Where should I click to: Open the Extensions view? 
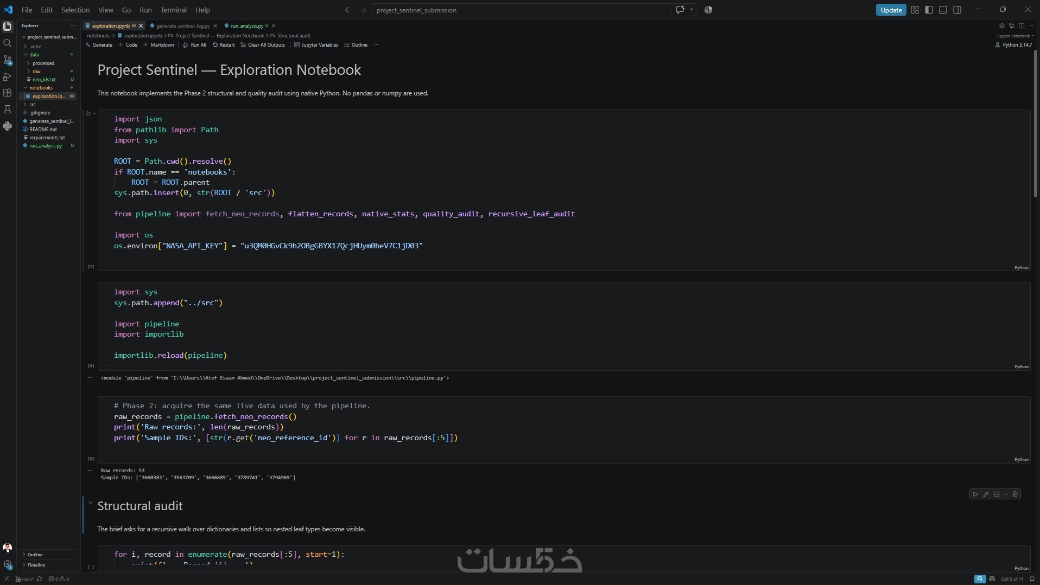coord(8,93)
